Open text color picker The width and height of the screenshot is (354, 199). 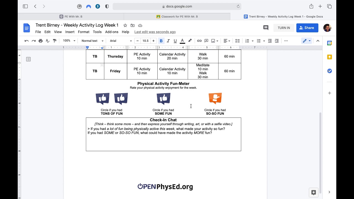[x=182, y=41]
